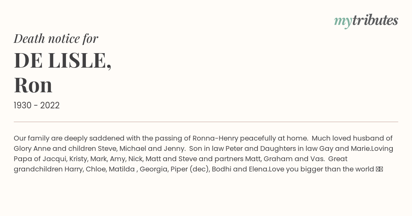Click "Our family are deeply saddened" text

click(x=69, y=139)
